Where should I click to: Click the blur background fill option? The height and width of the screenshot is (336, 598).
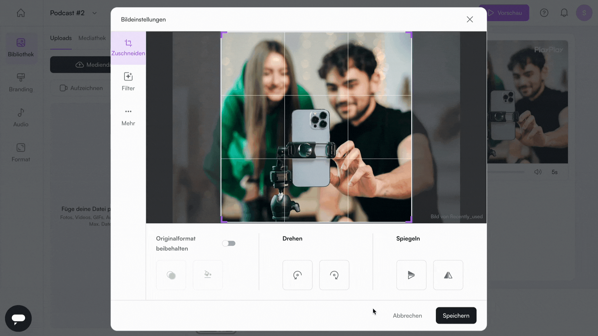(x=171, y=275)
